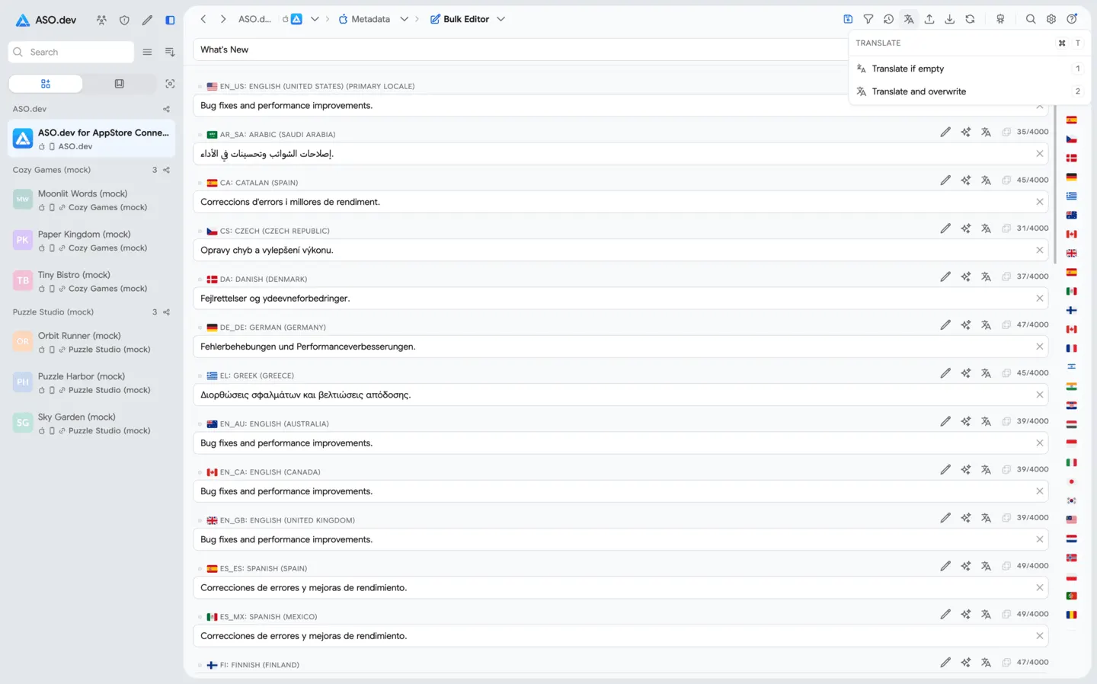This screenshot has width=1097, height=684.
Task: Switch to bookmark view in sidebar
Action: tap(120, 84)
